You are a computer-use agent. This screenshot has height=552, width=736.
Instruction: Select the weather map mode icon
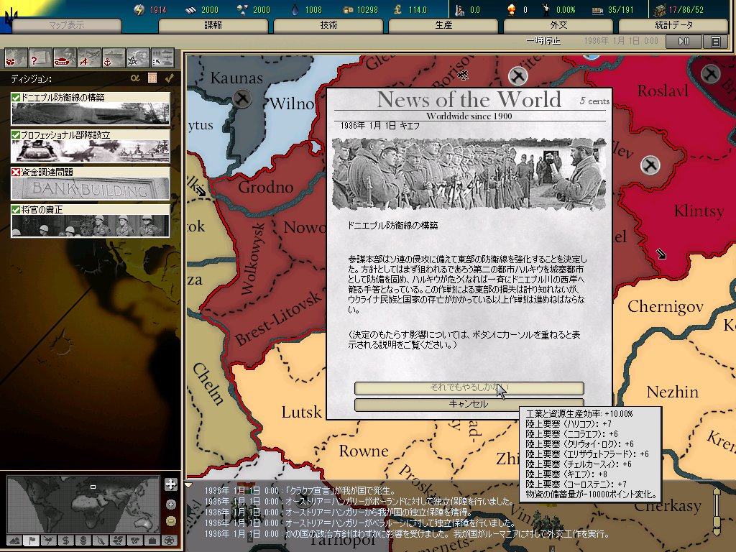(48, 540)
